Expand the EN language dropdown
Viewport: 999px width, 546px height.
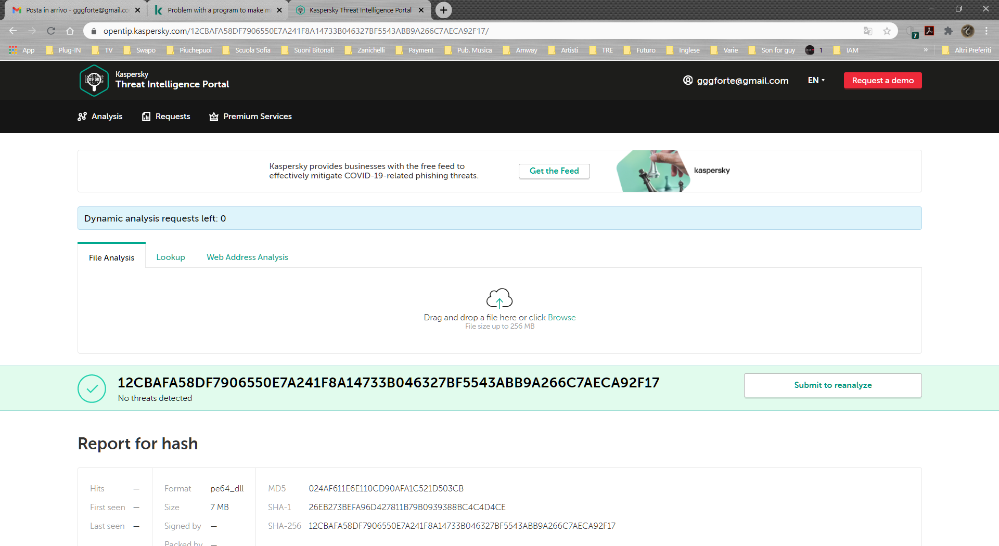(816, 80)
